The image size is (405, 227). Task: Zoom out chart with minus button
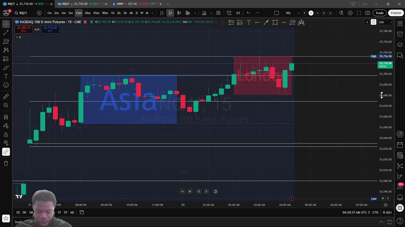point(182,191)
